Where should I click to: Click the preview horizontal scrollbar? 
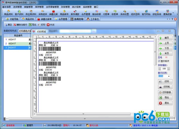click(83, 114)
